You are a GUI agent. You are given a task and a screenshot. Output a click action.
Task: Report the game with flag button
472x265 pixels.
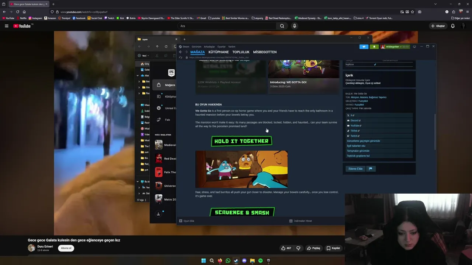(x=371, y=169)
